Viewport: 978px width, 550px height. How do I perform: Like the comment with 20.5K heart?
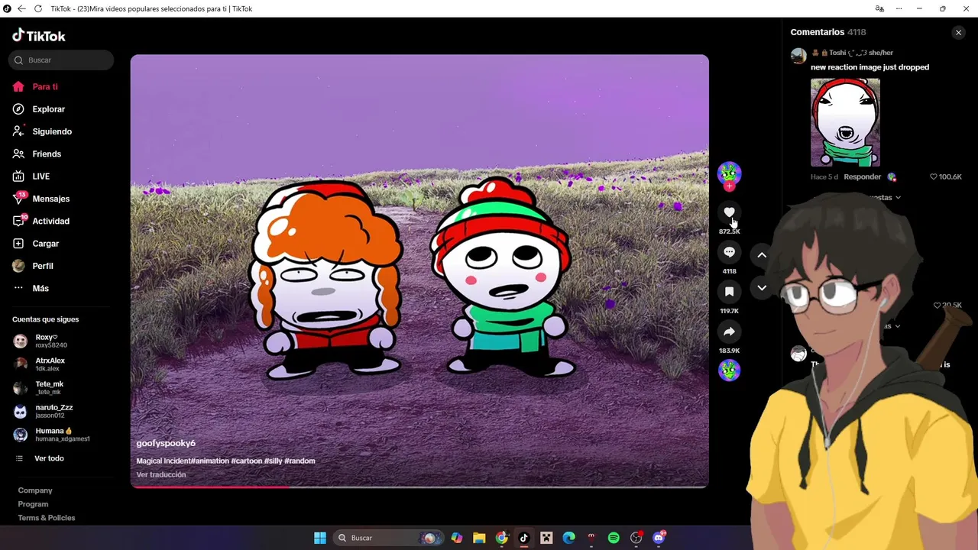[938, 305]
